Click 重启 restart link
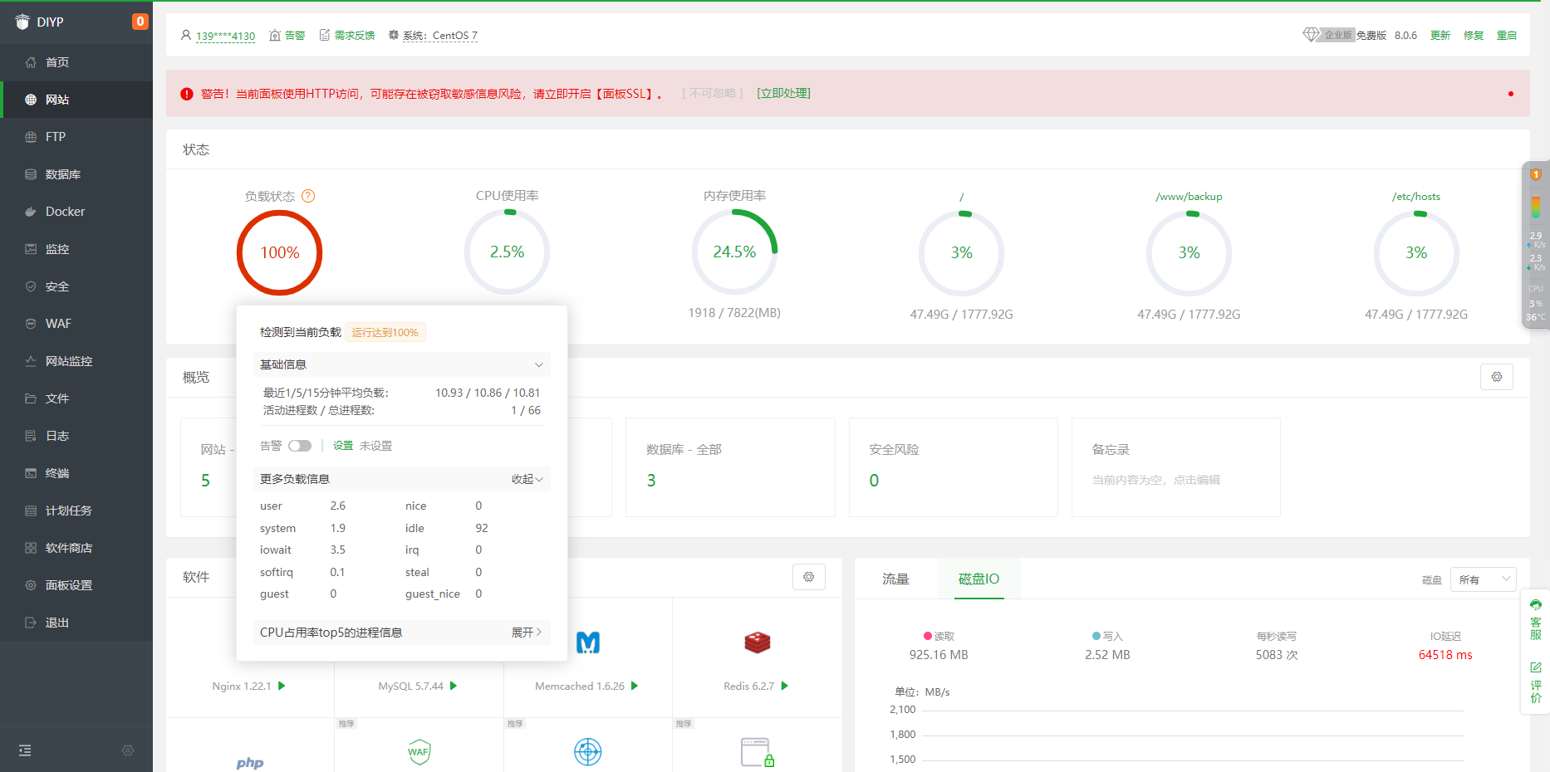 tap(1507, 36)
